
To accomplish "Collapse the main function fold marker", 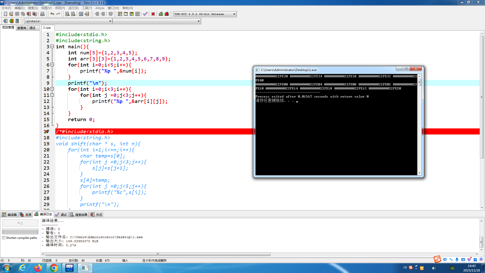I will [52, 47].
